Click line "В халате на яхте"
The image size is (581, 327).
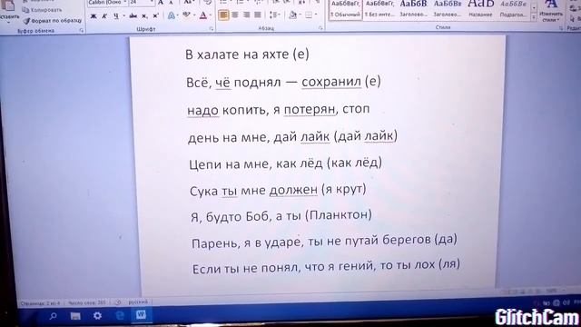(x=237, y=54)
